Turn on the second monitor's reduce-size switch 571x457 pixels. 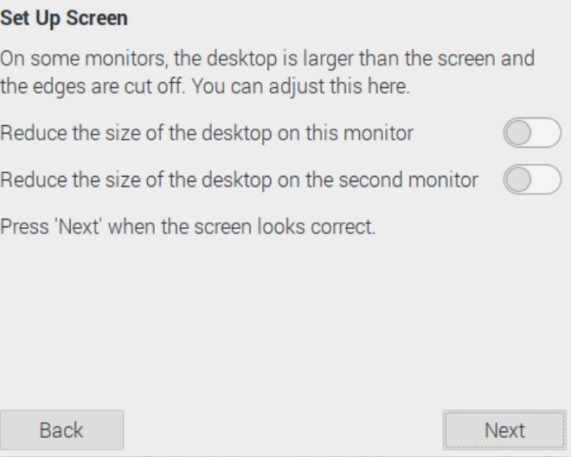tap(532, 181)
